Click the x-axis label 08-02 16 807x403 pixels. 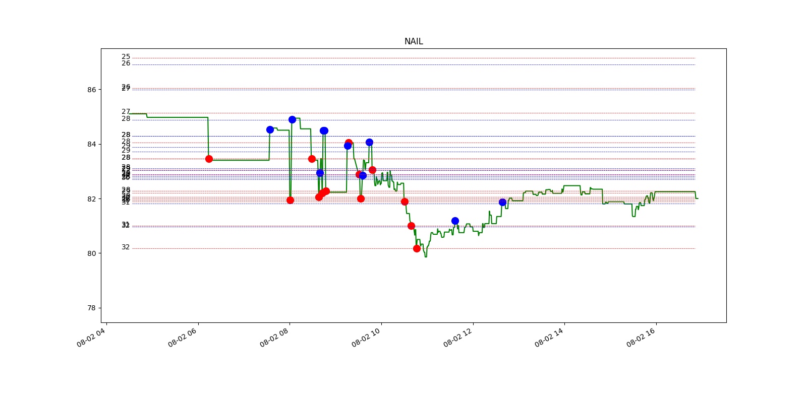point(641,338)
